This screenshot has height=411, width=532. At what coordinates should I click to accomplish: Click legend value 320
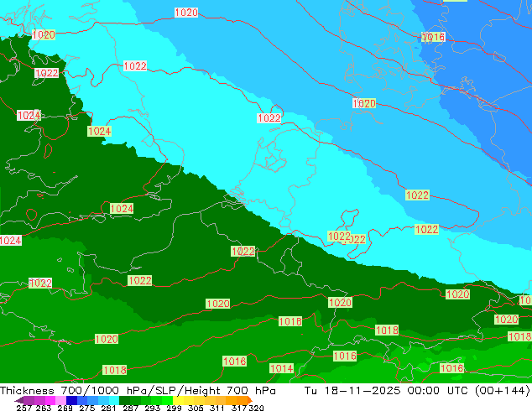coord(256,408)
